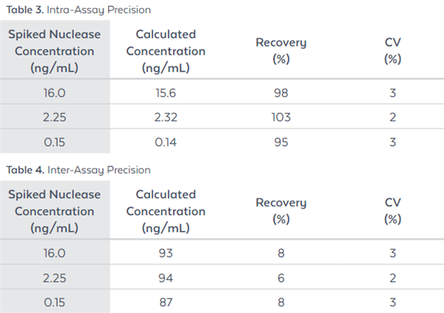Select Calculated Concentration header in Table 4
This screenshot has height=313, width=444.
[x=166, y=211]
